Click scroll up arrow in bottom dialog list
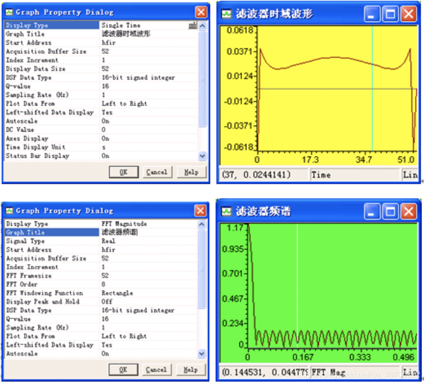 point(202,224)
